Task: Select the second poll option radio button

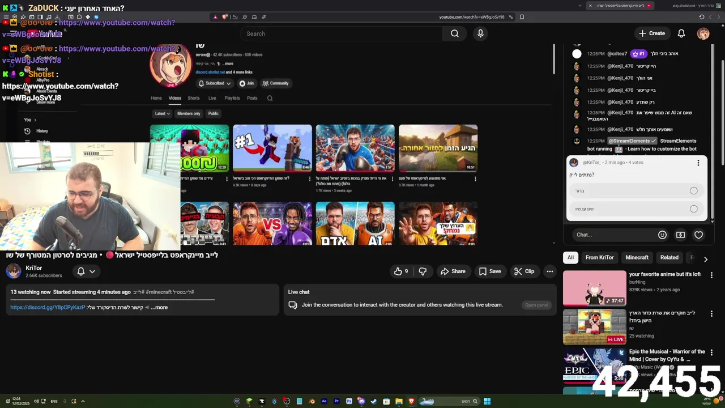Action: pos(693,209)
